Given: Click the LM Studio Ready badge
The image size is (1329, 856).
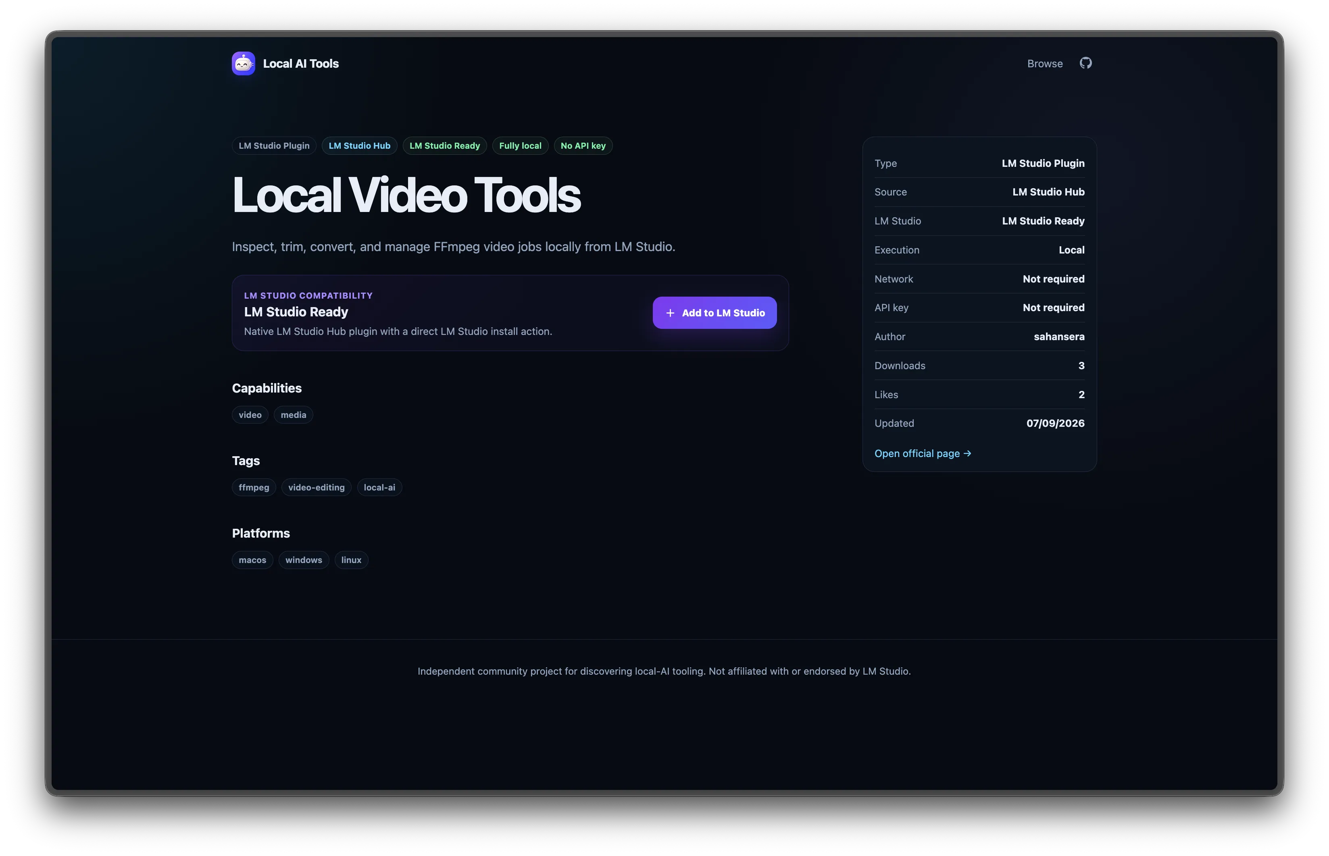Looking at the screenshot, I should (444, 145).
